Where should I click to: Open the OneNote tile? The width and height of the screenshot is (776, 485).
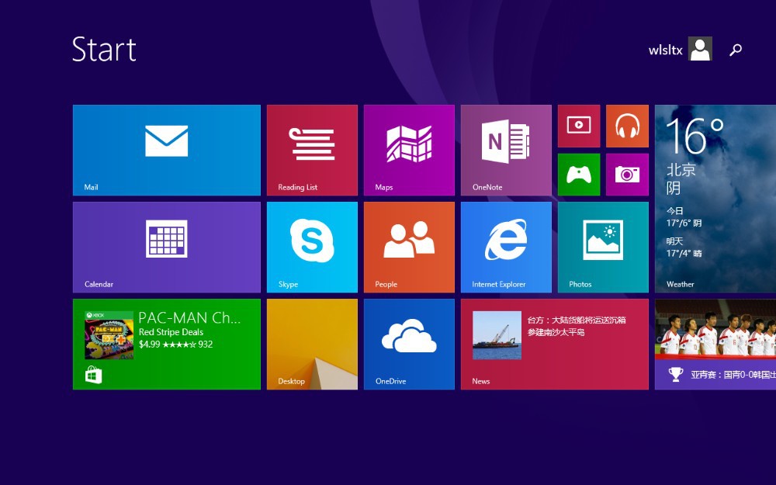pos(506,150)
